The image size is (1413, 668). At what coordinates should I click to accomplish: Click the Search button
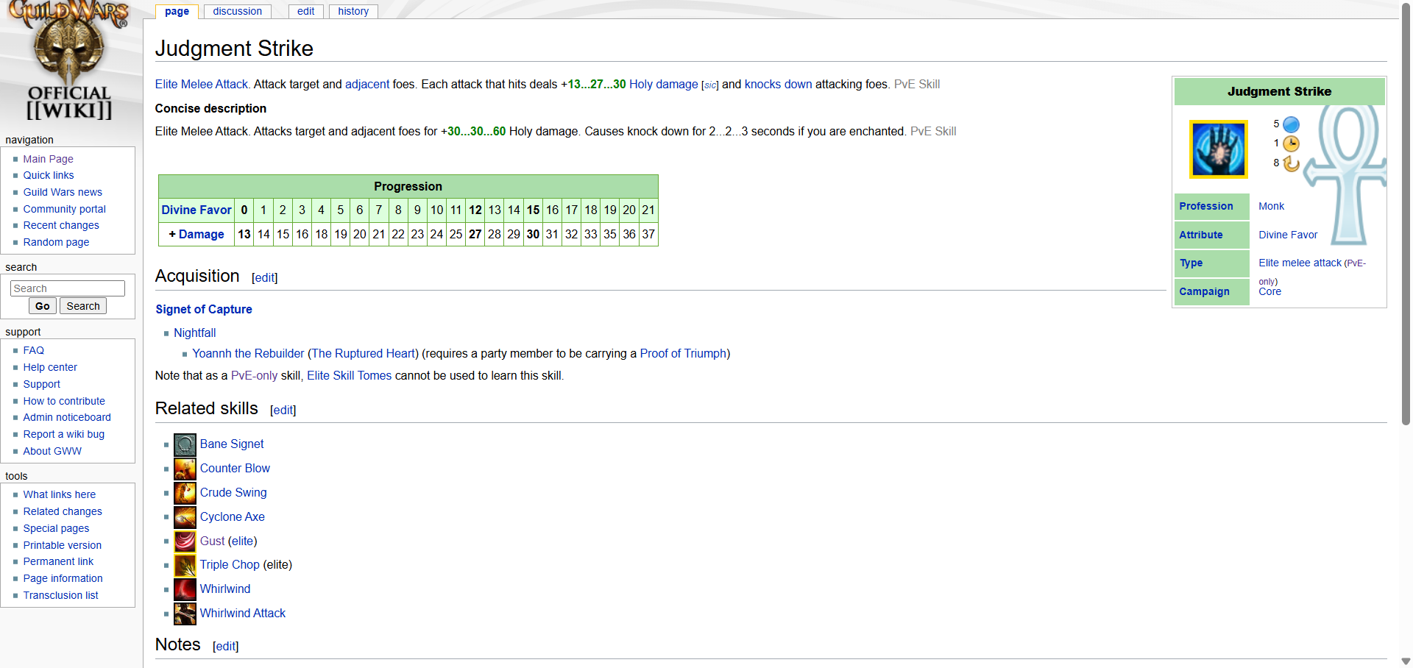tap(83, 306)
